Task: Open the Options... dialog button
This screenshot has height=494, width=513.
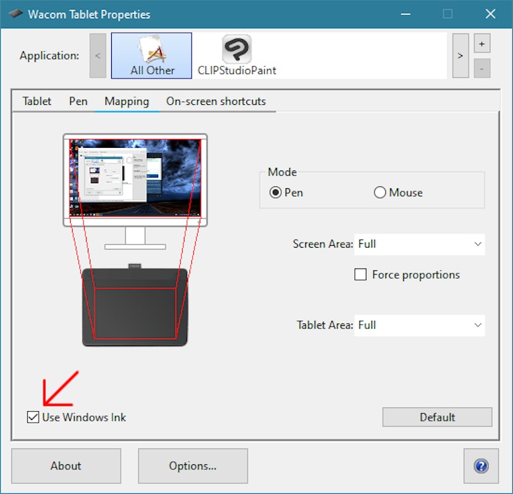Action: coord(193,466)
